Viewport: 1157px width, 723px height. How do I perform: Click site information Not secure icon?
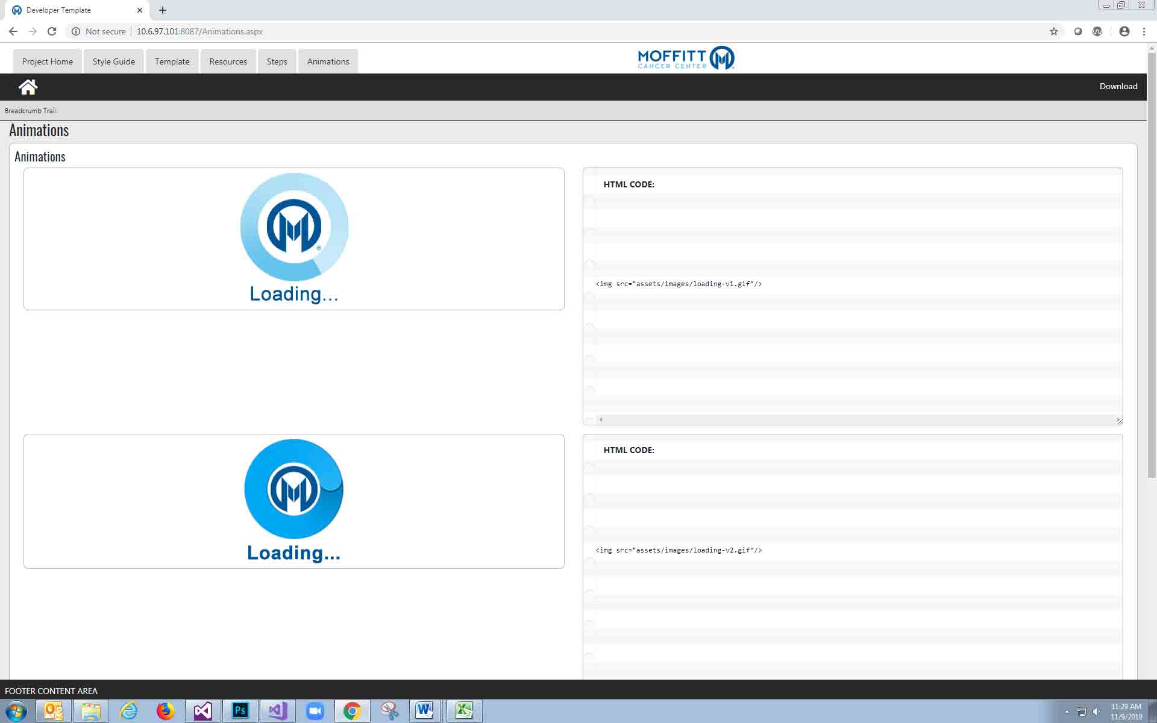coord(76,31)
